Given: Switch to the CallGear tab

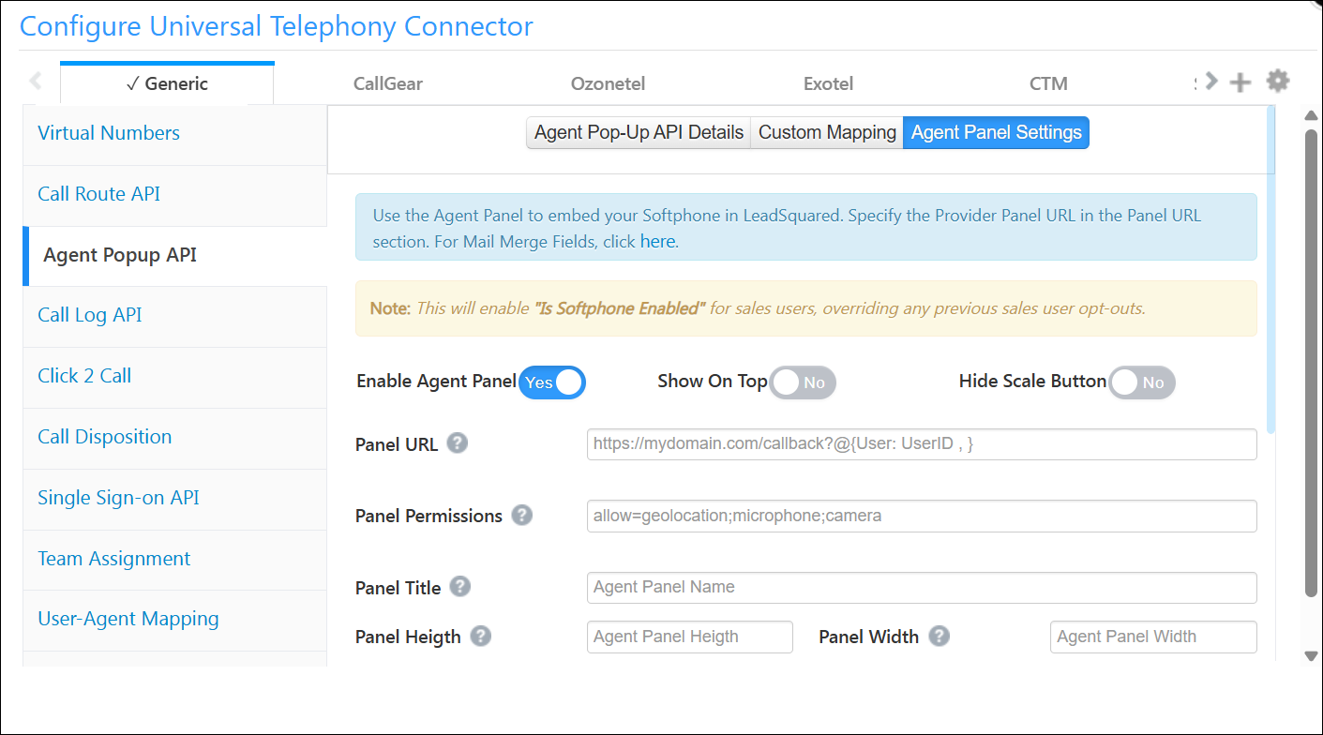Looking at the screenshot, I should tap(388, 83).
